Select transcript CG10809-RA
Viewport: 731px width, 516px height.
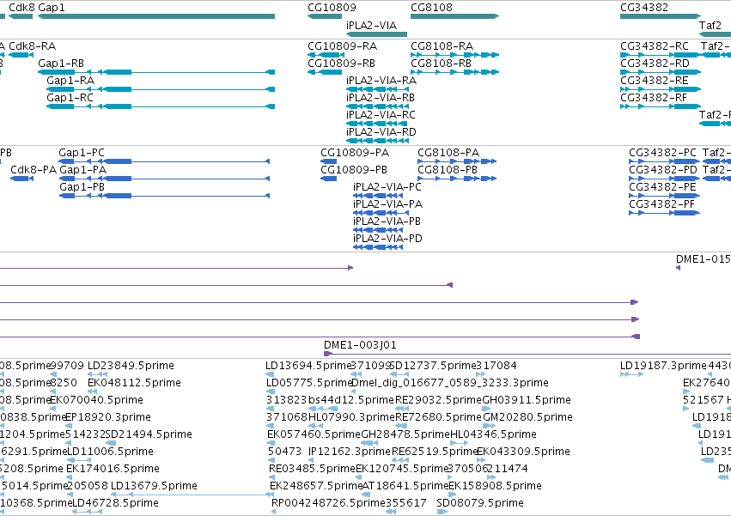325,55
